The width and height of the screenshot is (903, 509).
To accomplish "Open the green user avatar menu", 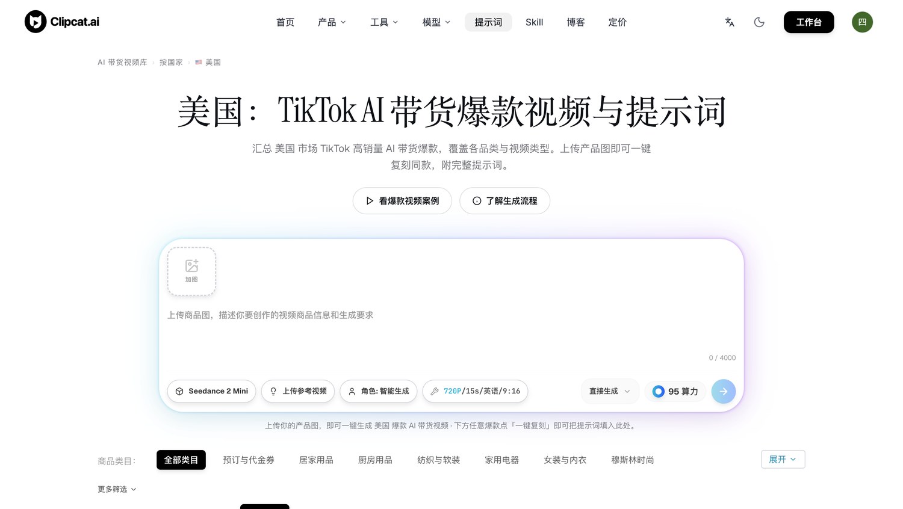I will [x=862, y=22].
